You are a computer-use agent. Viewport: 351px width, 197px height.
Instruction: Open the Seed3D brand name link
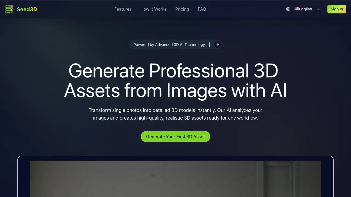click(27, 9)
